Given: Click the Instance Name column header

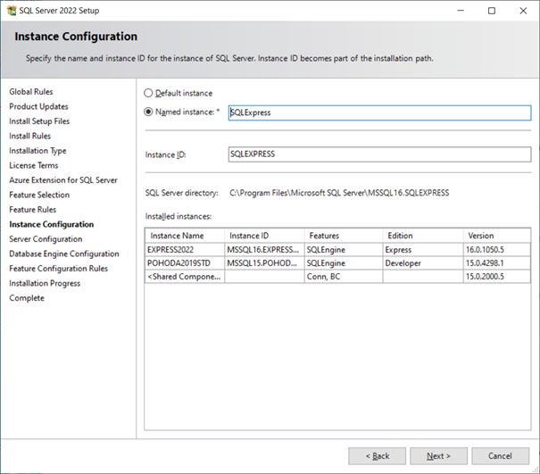Looking at the screenshot, I should (185, 236).
